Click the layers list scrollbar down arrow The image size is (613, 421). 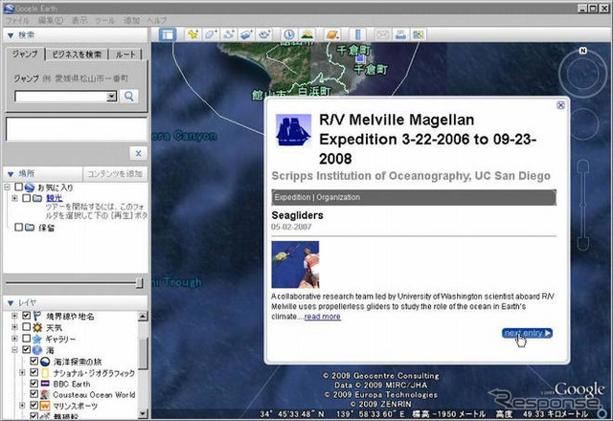click(143, 413)
